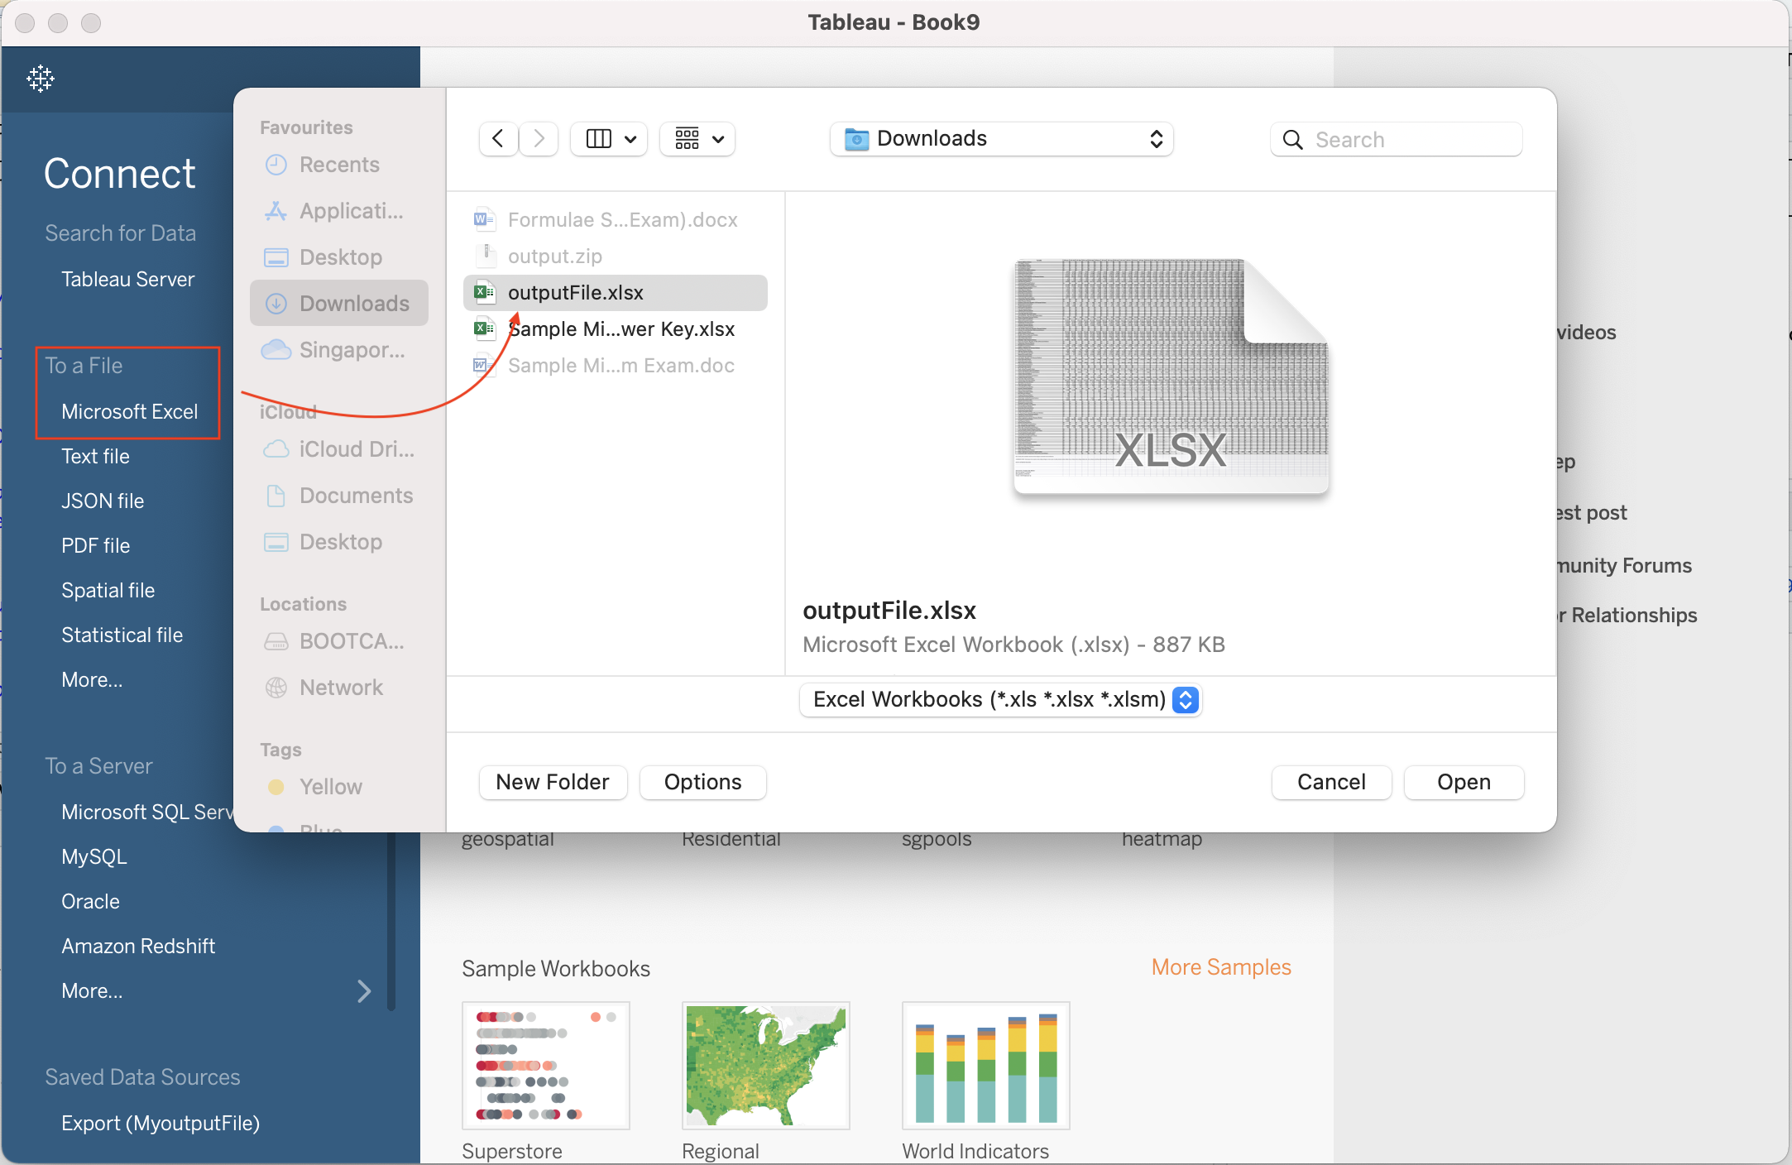Click the Cancel button
1792x1165 pixels.
[1330, 782]
